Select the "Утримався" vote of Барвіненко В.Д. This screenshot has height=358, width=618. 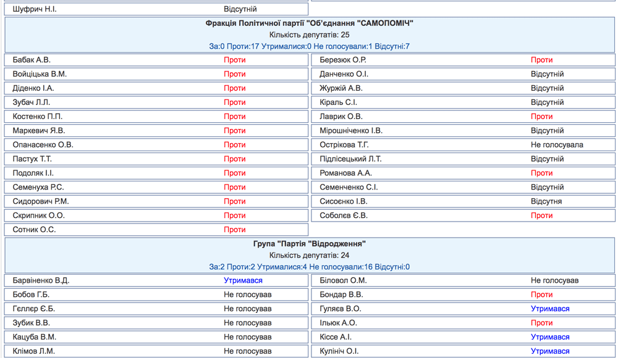(x=243, y=280)
